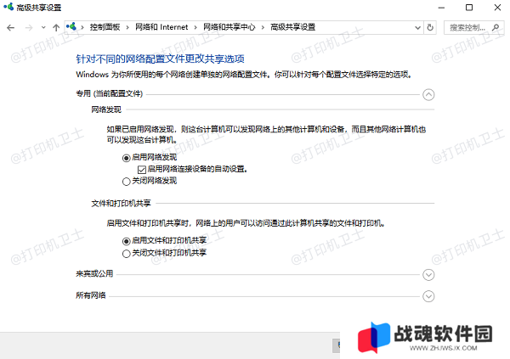Expand the 来宾或公用 section
This screenshot has width=510, height=359.
point(428,275)
